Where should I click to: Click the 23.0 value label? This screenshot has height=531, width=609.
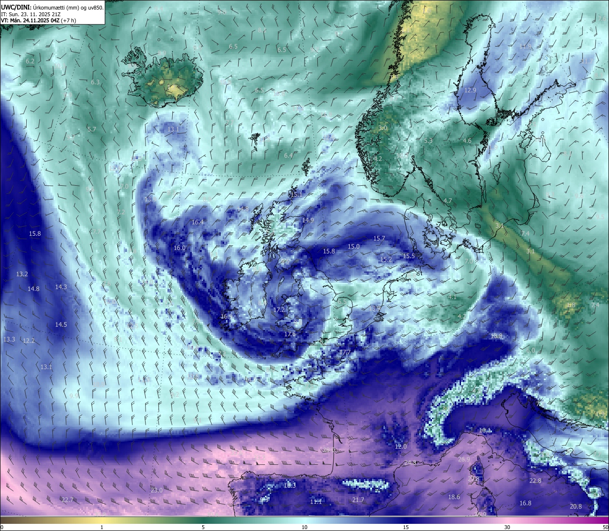click(x=157, y=491)
